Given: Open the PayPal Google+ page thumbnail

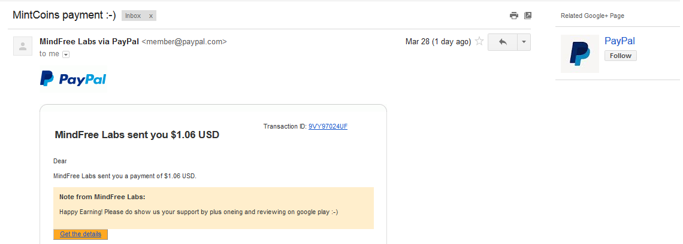Looking at the screenshot, I should tap(579, 54).
